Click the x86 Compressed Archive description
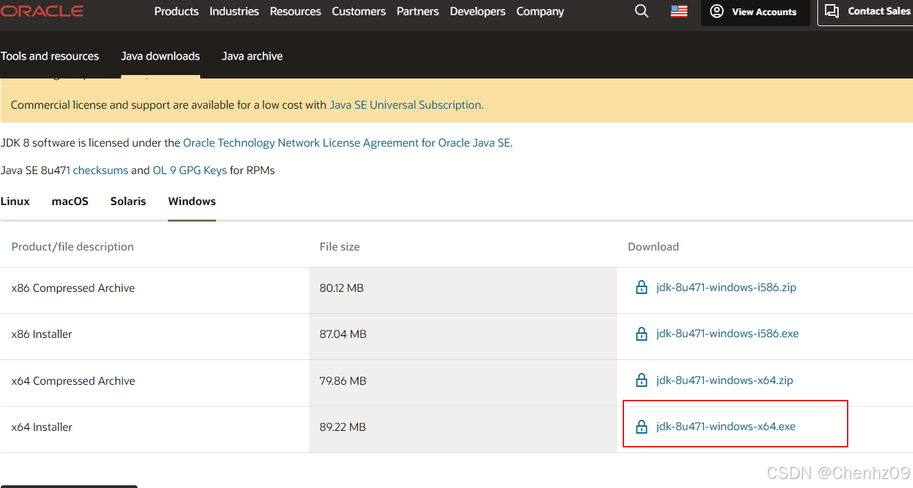The width and height of the screenshot is (913, 488). 73,288
